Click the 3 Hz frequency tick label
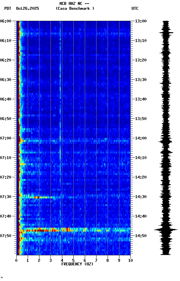180x281 pixels. [51, 261]
